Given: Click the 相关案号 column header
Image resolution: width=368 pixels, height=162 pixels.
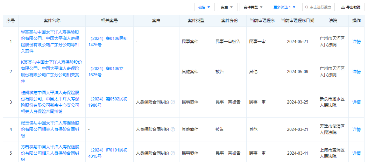Looking at the screenshot, I should (109, 21).
